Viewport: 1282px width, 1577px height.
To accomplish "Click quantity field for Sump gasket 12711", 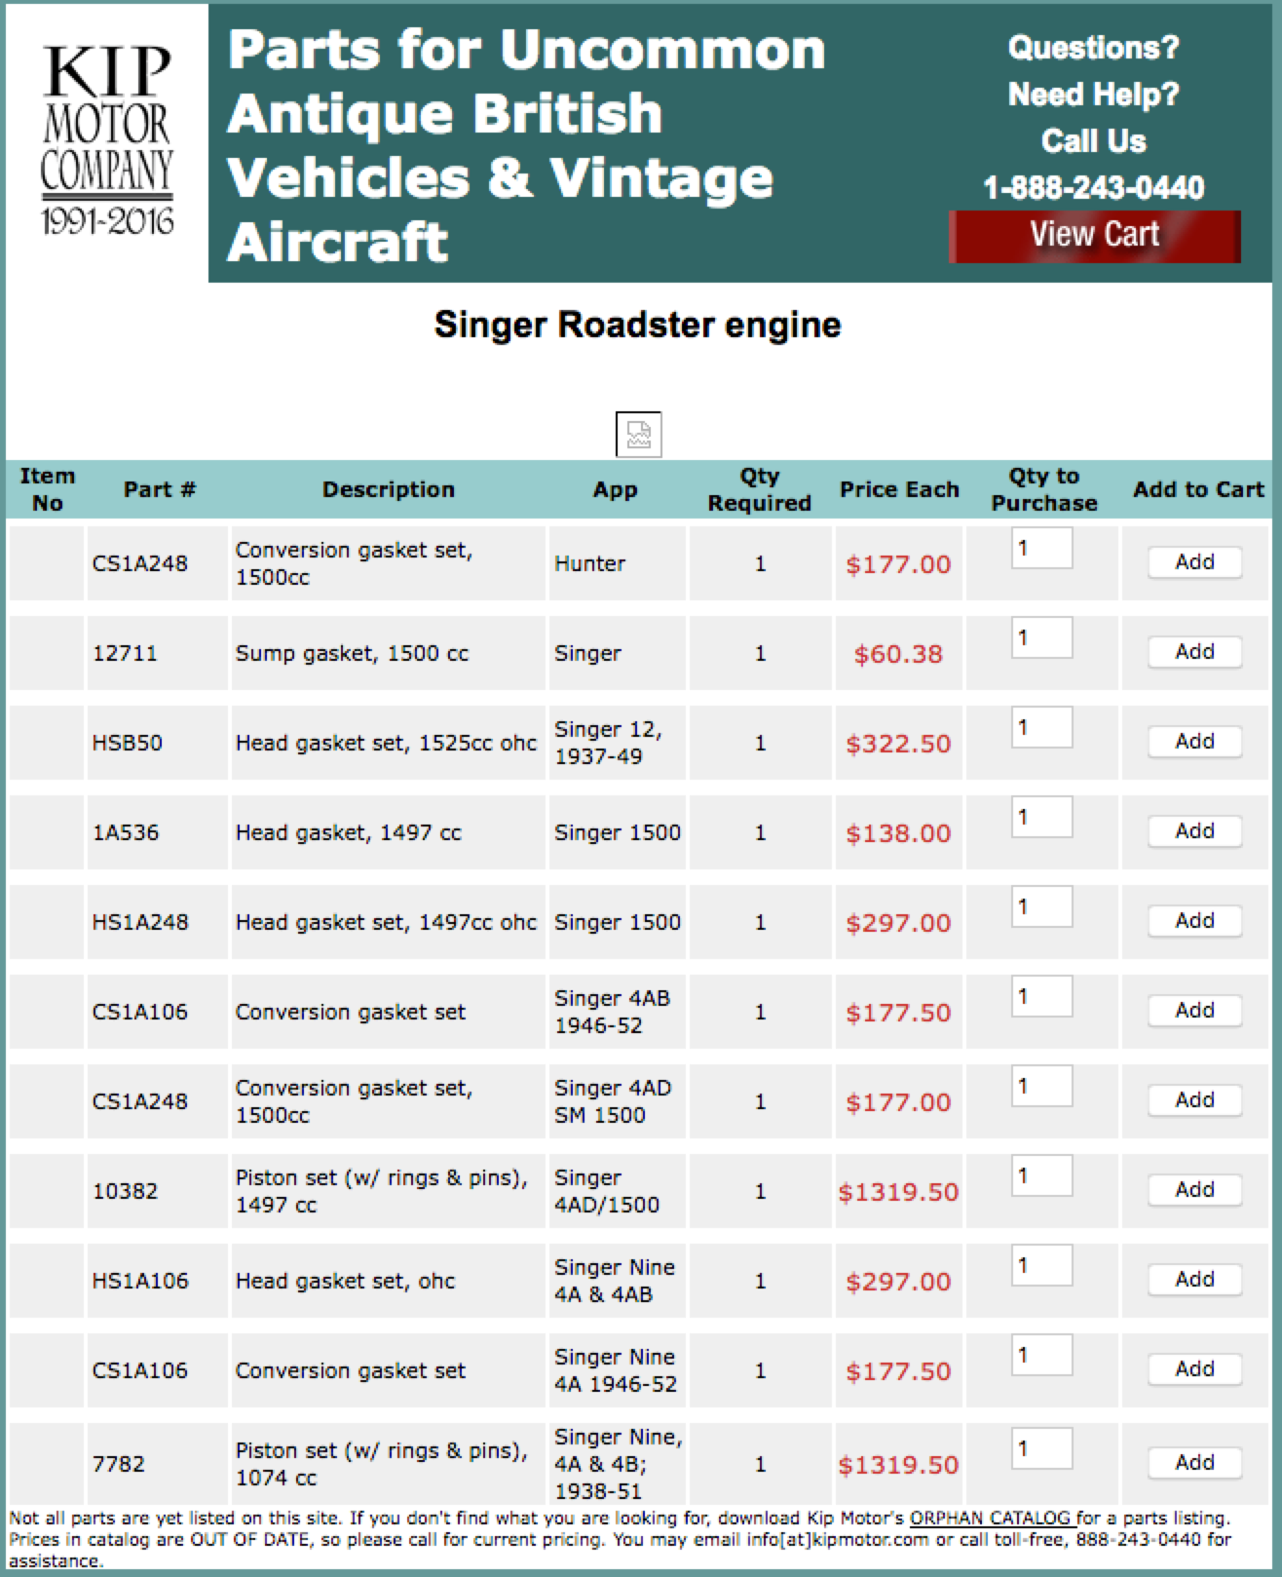I will 1041,638.
